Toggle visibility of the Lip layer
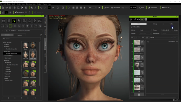This screenshot has height=102, width=181. (x=132, y=89)
